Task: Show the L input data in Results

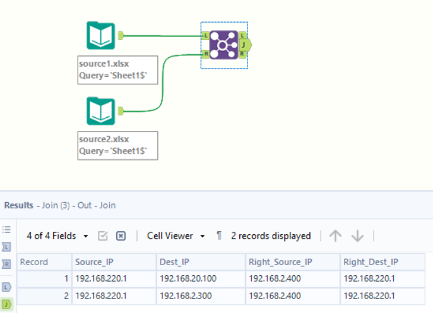Action: [x=7, y=248]
